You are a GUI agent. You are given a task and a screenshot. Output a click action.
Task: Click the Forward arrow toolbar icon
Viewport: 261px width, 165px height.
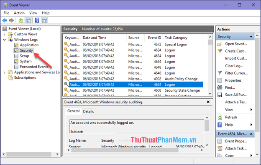(11, 20)
